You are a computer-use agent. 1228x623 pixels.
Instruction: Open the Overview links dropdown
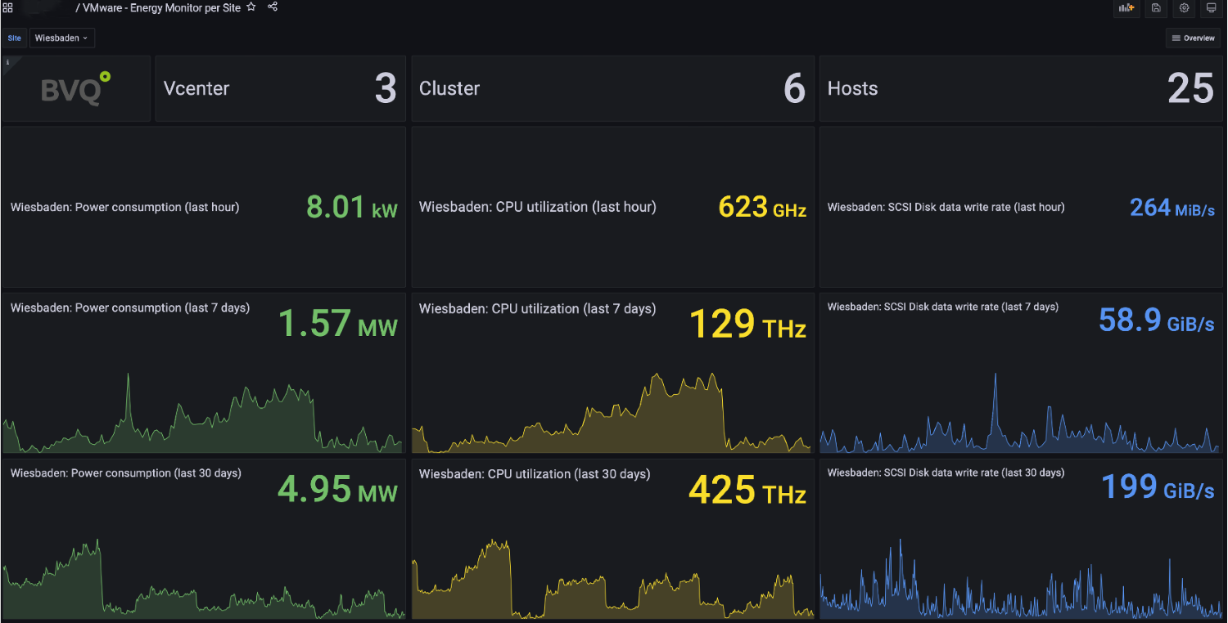pyautogui.click(x=1193, y=38)
